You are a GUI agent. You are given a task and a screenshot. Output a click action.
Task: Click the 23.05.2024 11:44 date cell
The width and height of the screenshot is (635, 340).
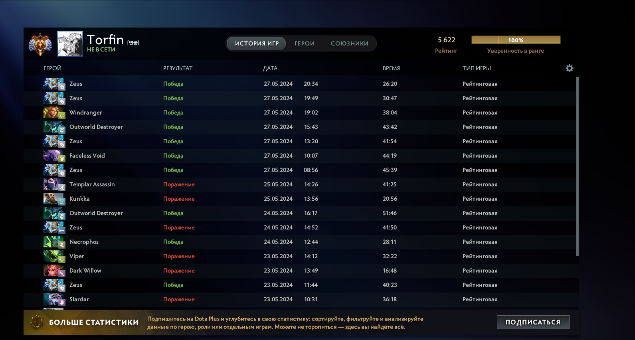click(291, 285)
